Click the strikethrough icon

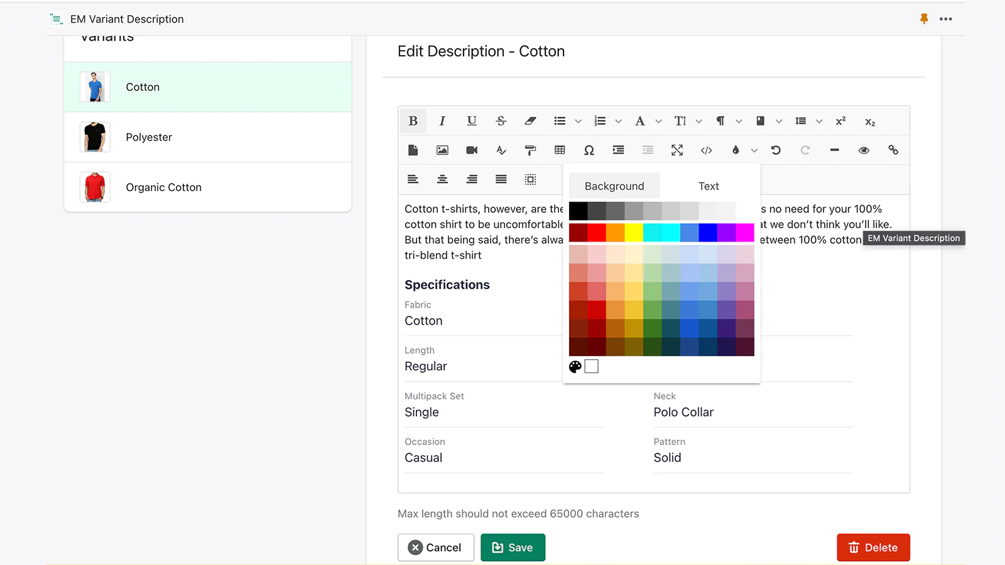[501, 121]
